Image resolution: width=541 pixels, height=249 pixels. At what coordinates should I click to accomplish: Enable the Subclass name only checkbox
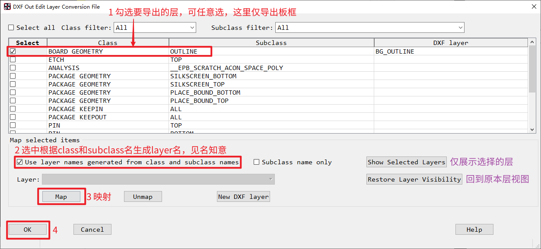(x=257, y=162)
